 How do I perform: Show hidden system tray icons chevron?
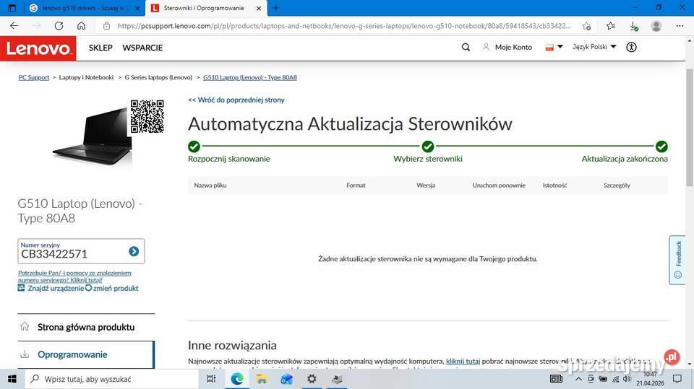[578, 379]
